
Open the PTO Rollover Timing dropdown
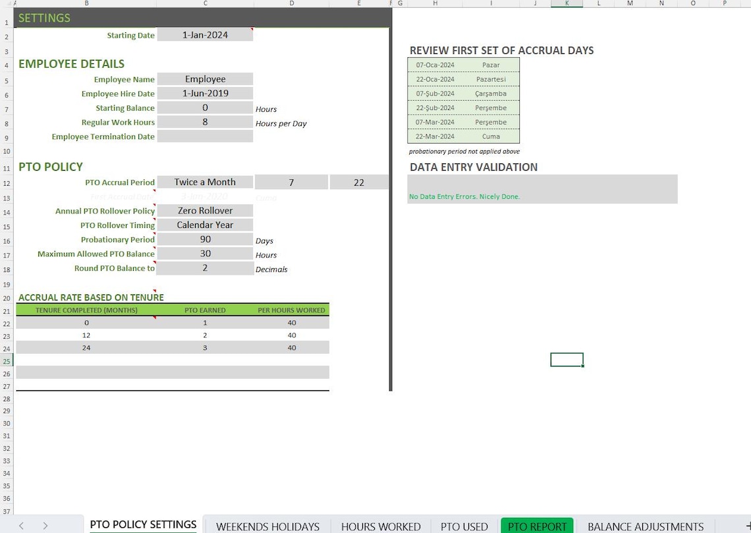[204, 225]
